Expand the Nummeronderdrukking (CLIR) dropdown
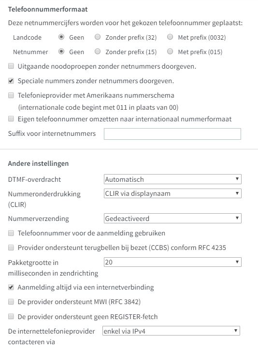 pyautogui.click(x=172, y=193)
